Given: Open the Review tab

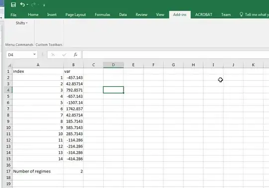Looking at the screenshot, I should tap(141, 15).
